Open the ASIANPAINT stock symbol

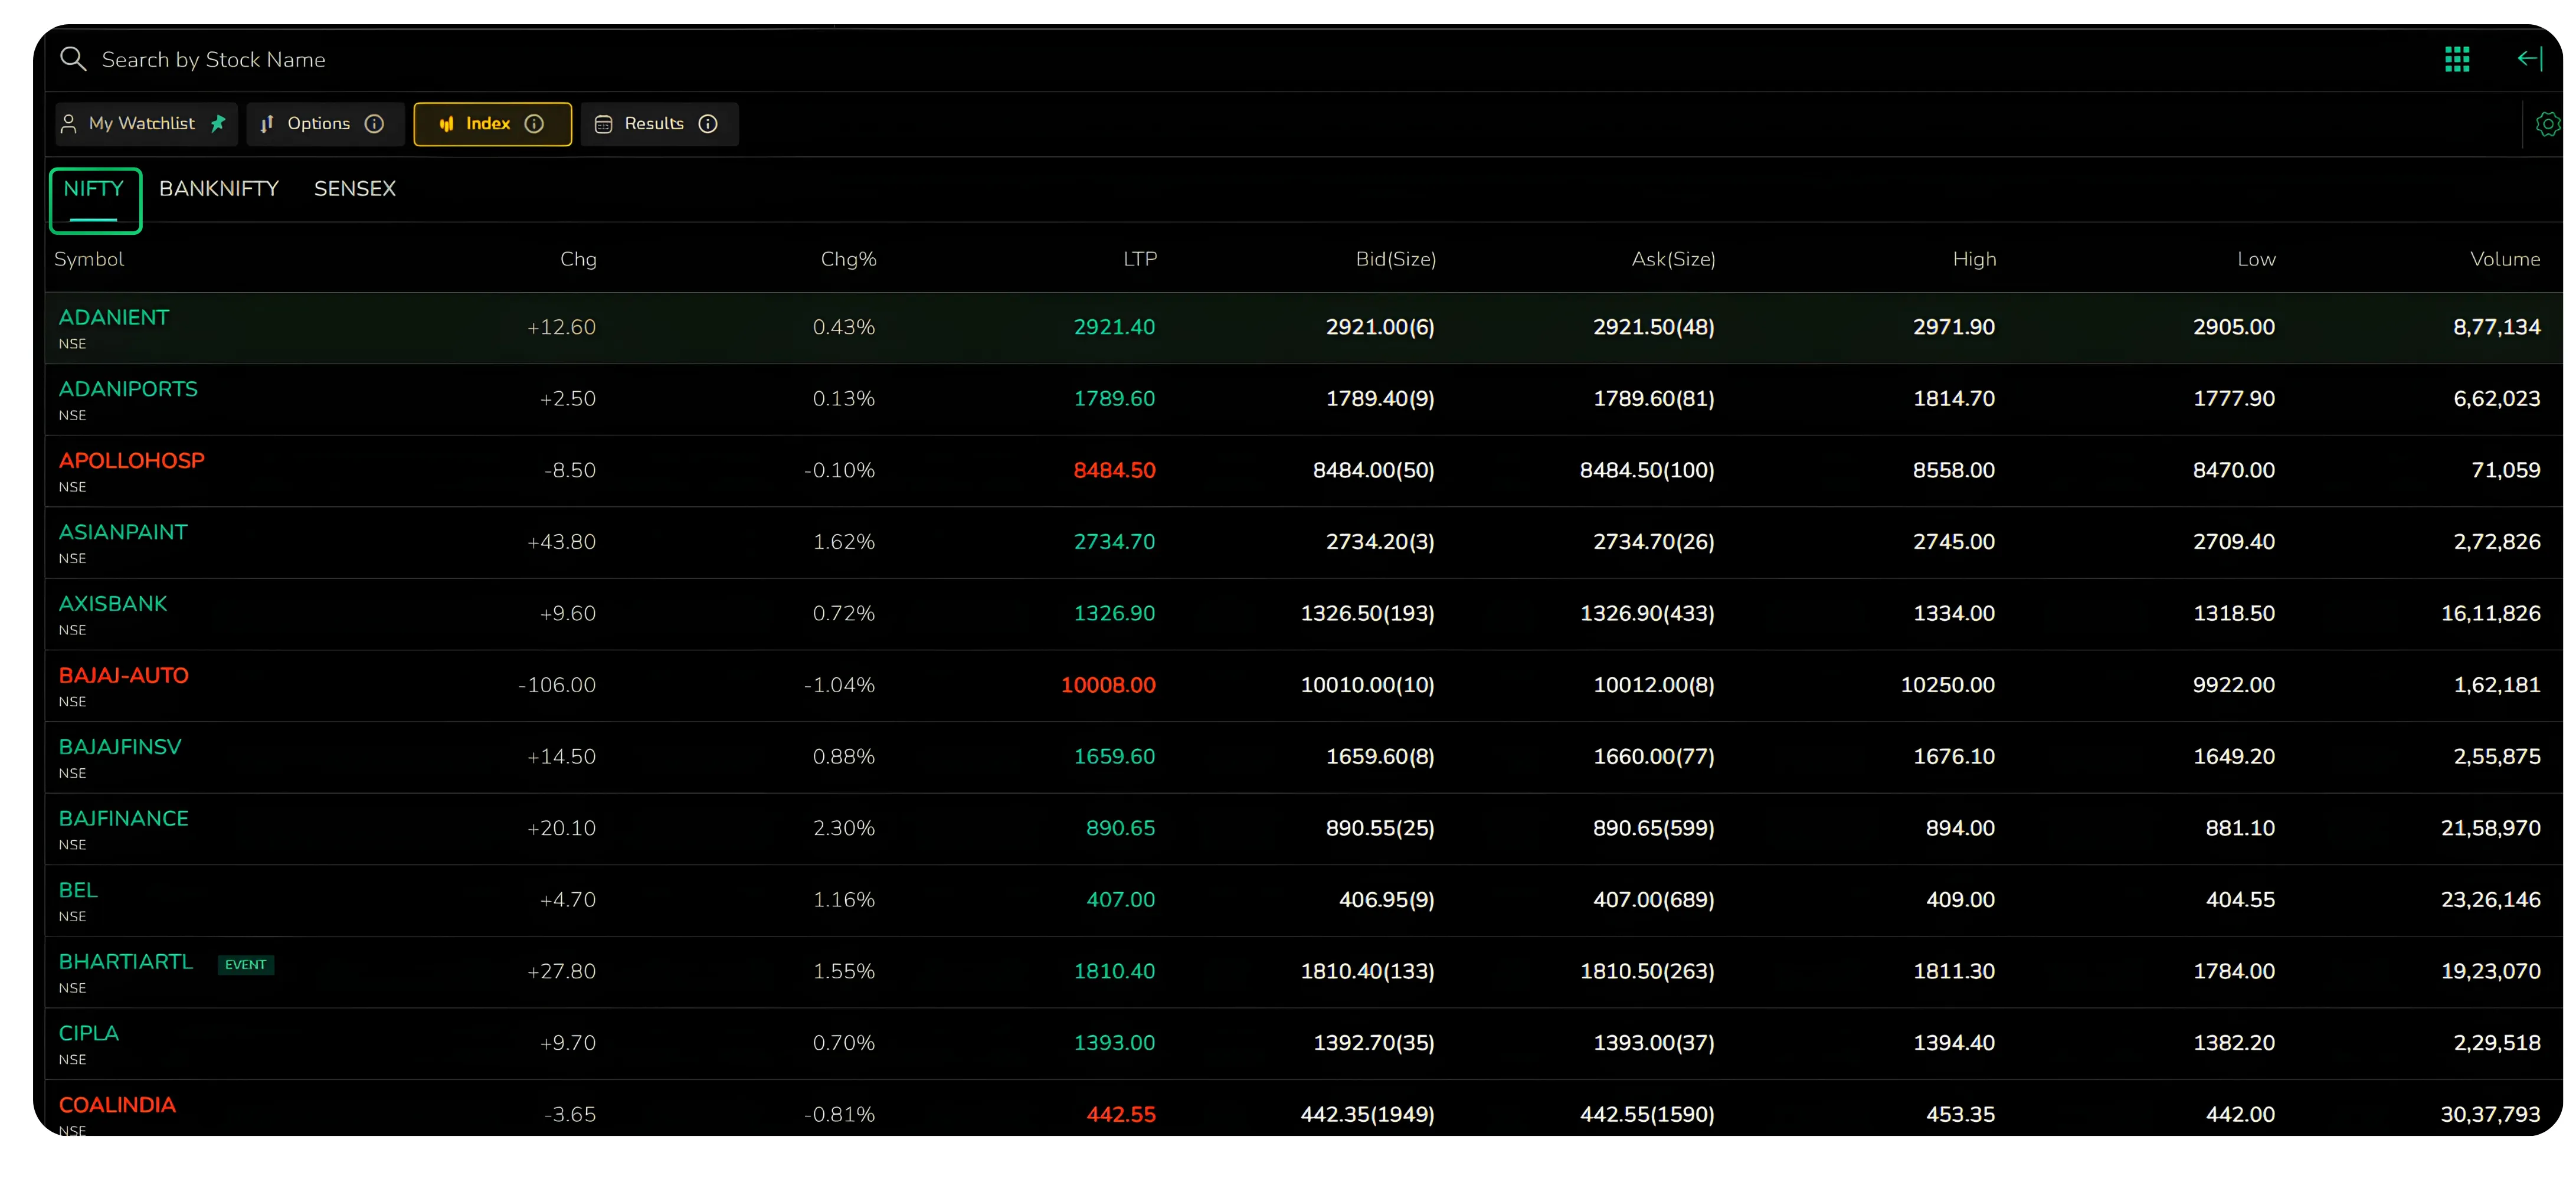pyautogui.click(x=123, y=532)
